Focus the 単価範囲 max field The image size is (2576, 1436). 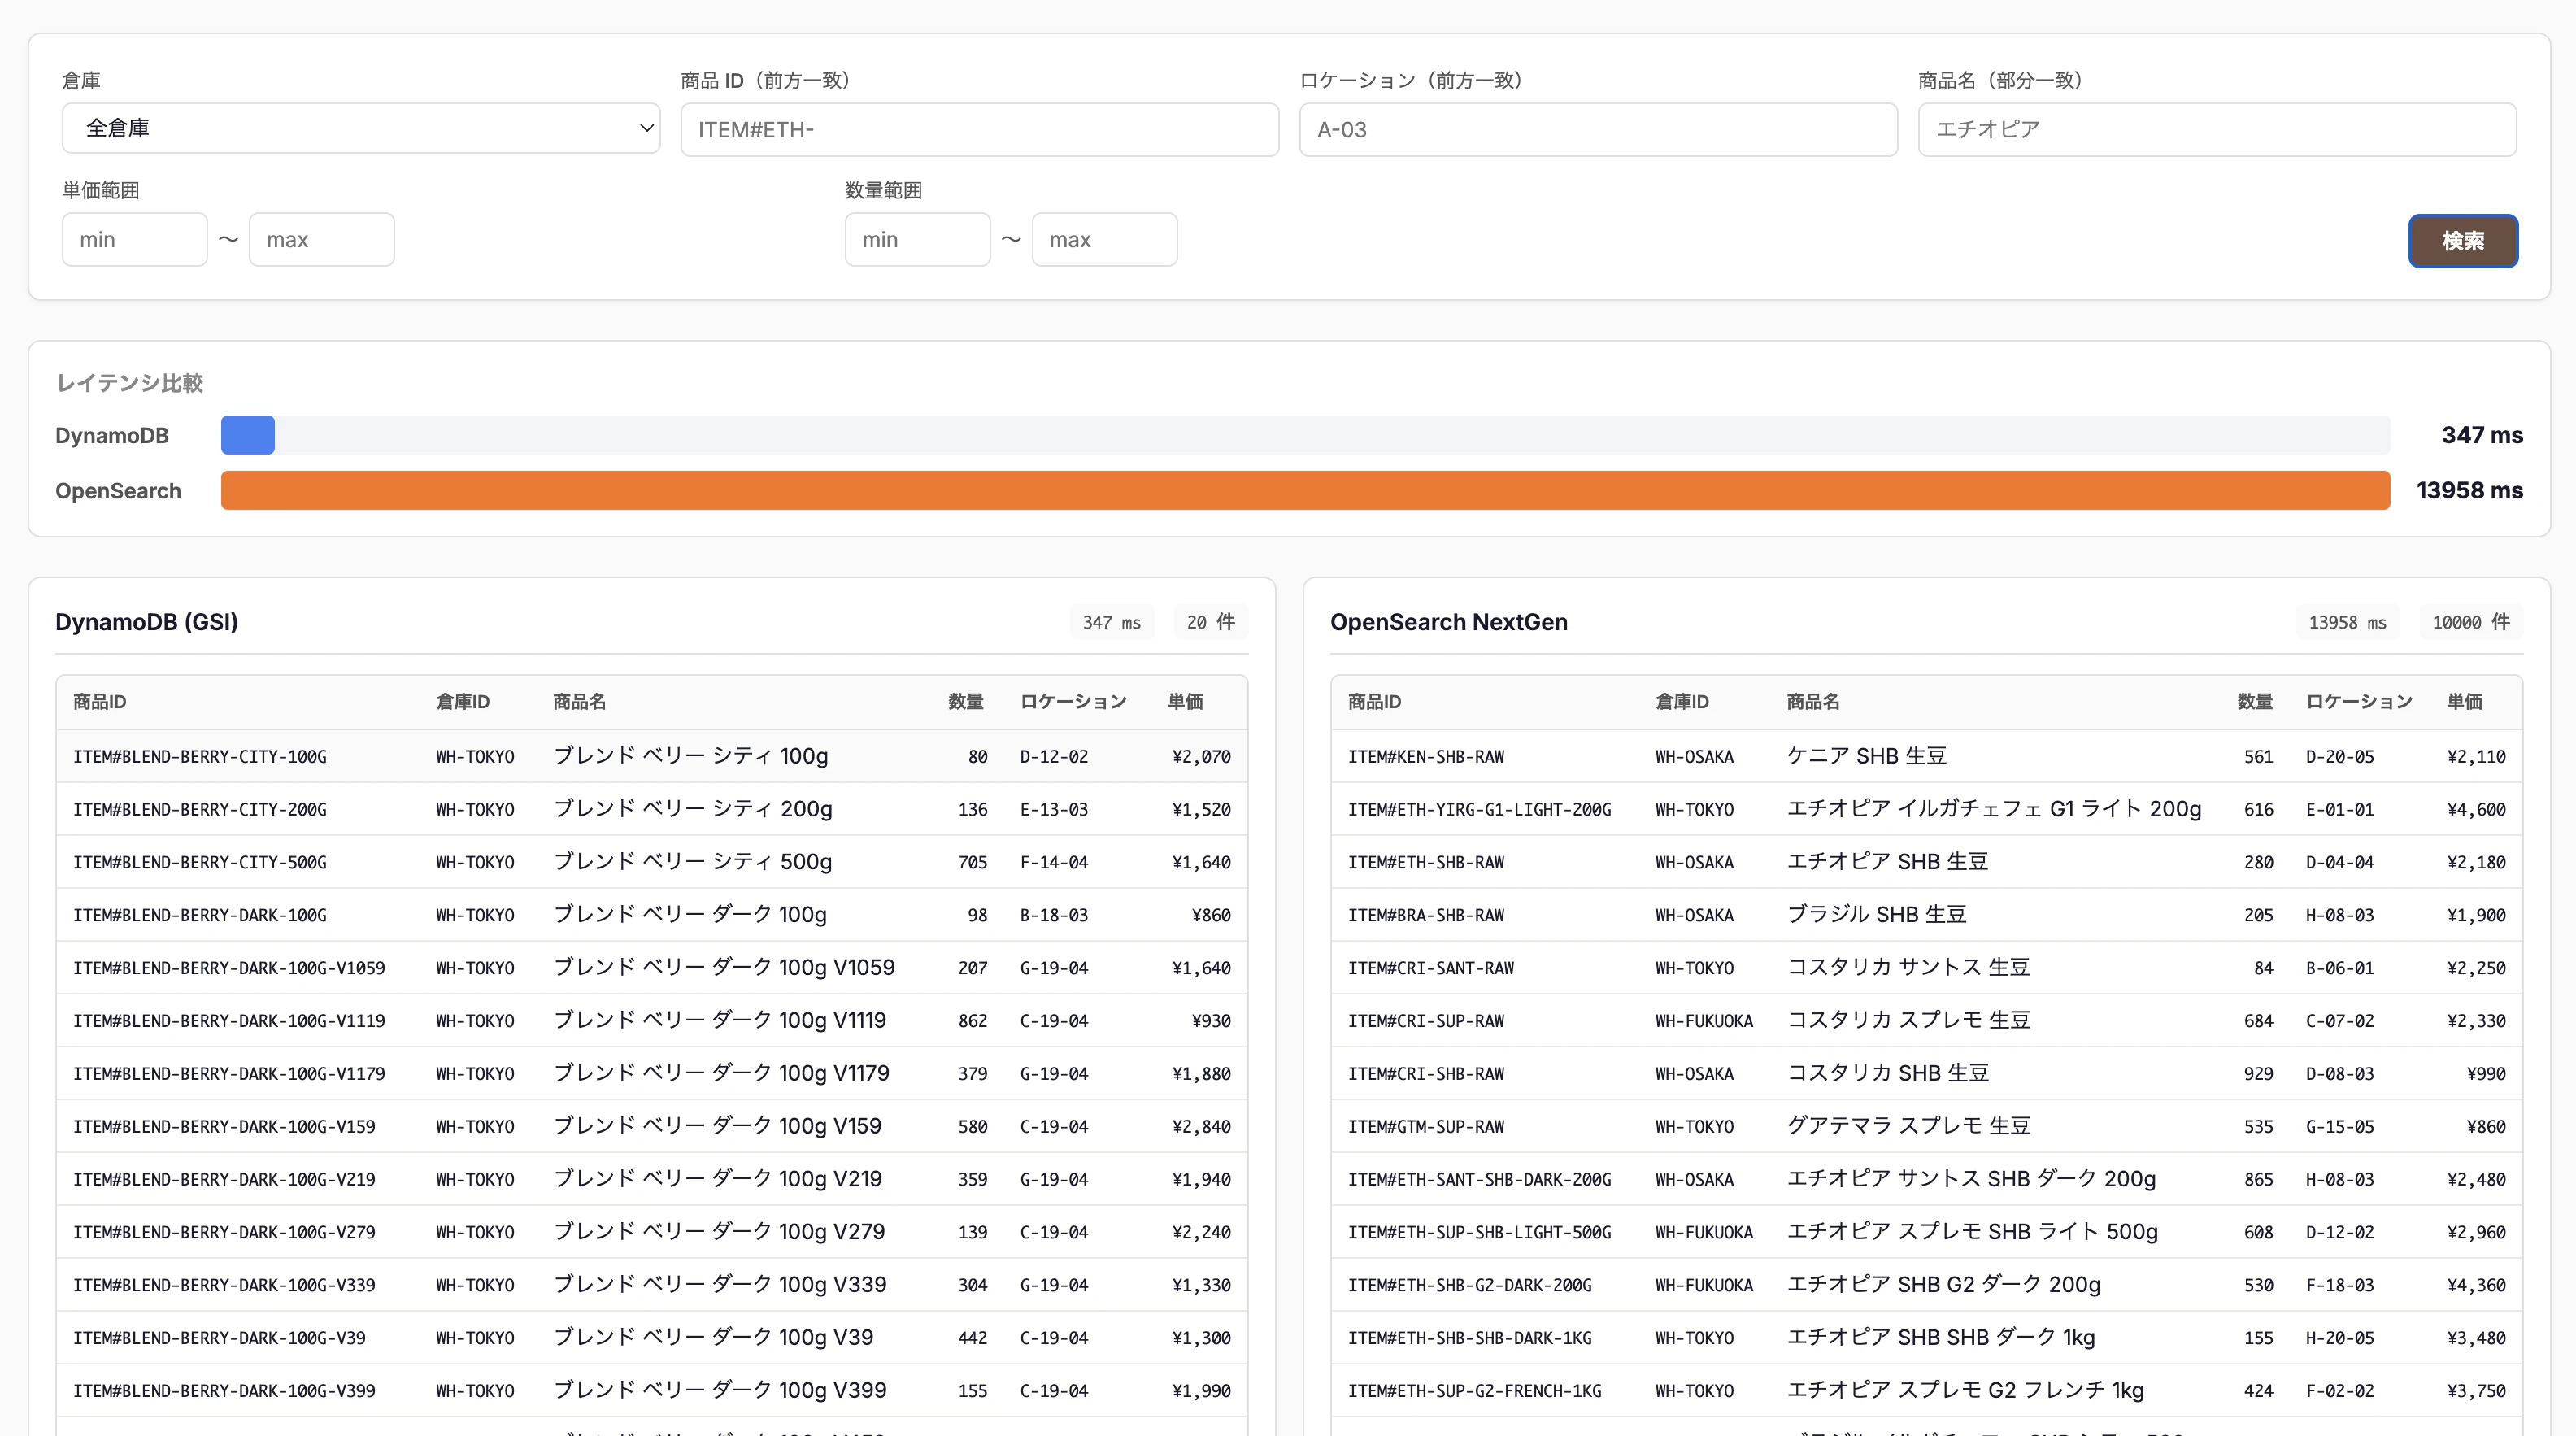tap(321, 239)
